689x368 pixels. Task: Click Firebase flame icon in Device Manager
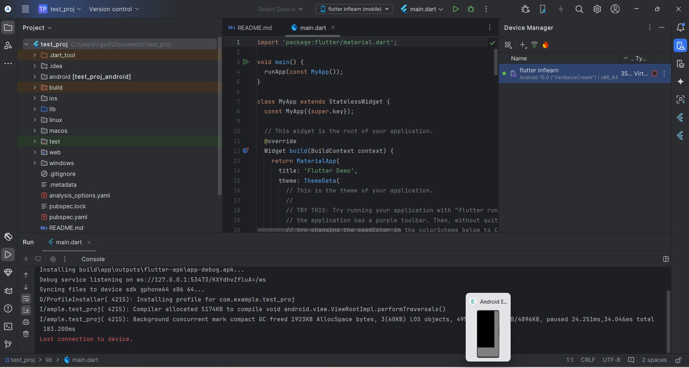click(x=546, y=45)
